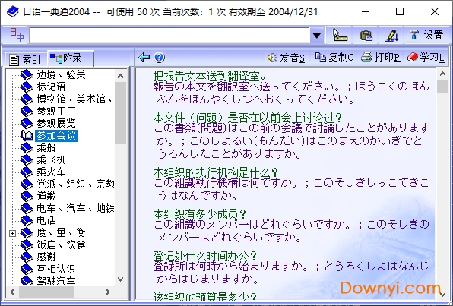
Task: Click the search input field
Action: (x=169, y=35)
